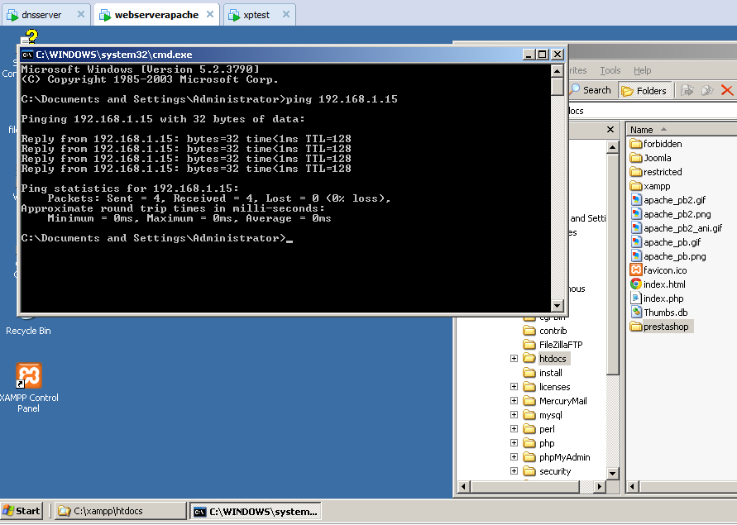This screenshot has height=525, width=737.
Task: Expand the licenses tree node
Action: point(514,387)
